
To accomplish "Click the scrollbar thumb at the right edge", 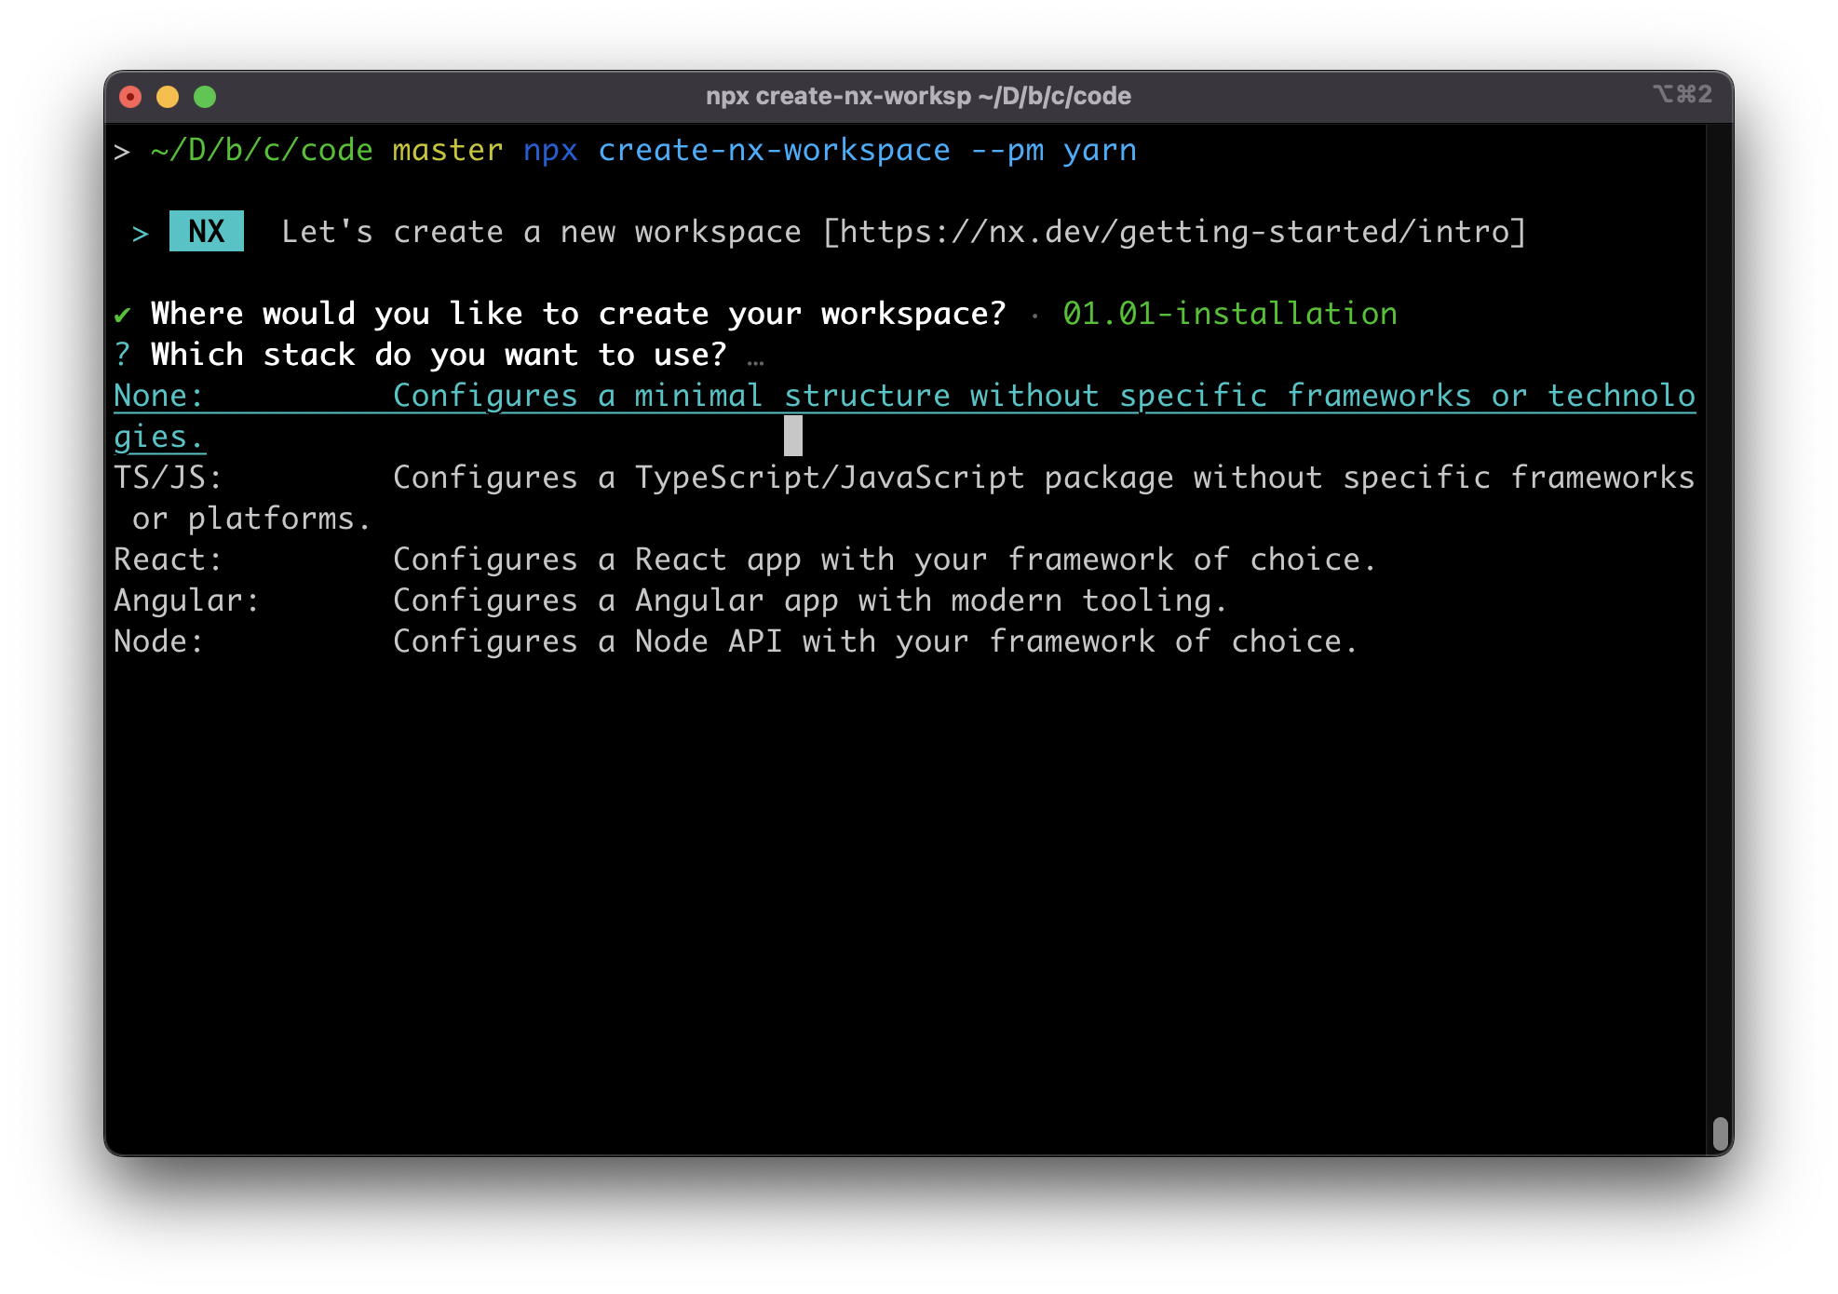I will click(1720, 1133).
